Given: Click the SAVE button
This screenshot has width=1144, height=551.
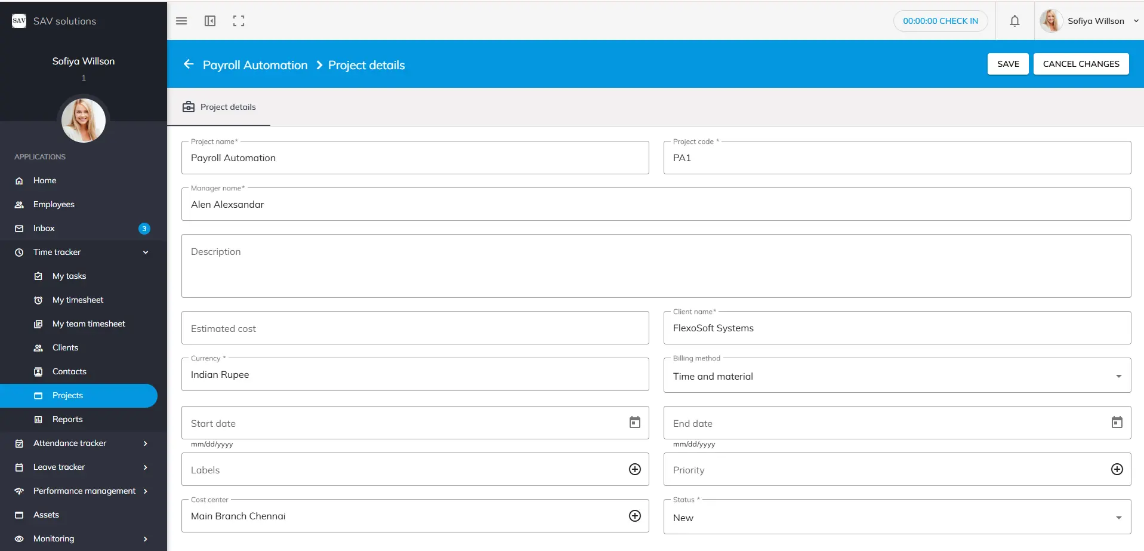Looking at the screenshot, I should pyautogui.click(x=1008, y=64).
